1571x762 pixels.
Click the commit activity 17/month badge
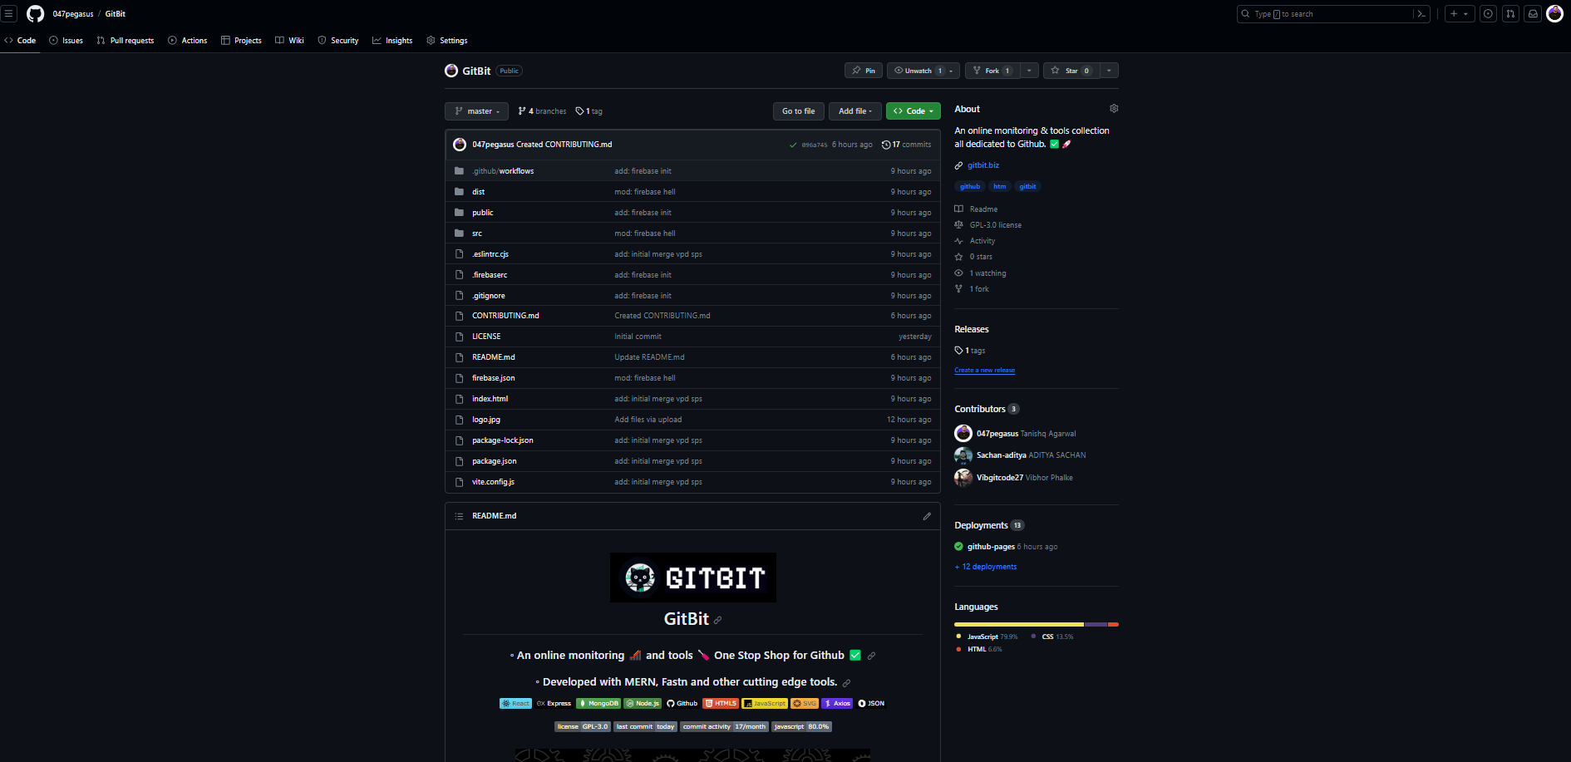coord(724,726)
